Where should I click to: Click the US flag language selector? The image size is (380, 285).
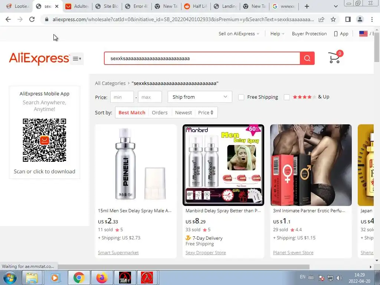363,34
